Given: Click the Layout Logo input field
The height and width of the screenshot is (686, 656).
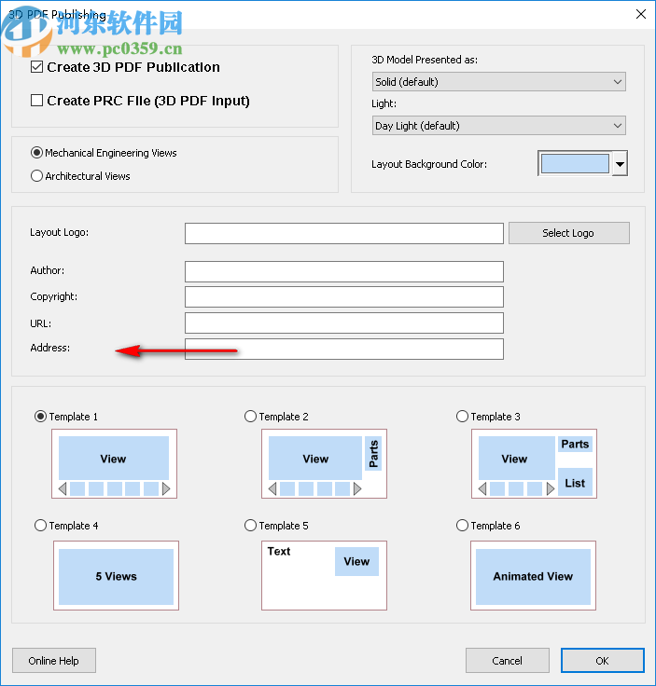Looking at the screenshot, I should [x=343, y=233].
